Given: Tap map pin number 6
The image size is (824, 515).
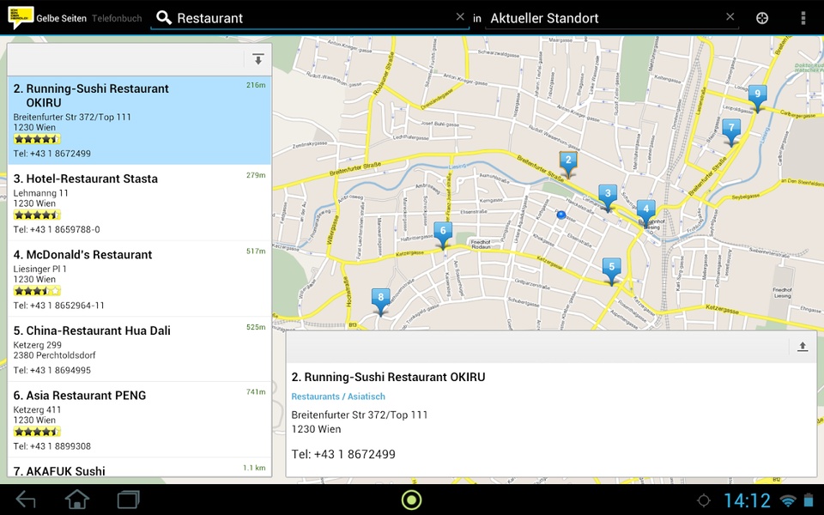Looking at the screenshot, I should 443,233.
